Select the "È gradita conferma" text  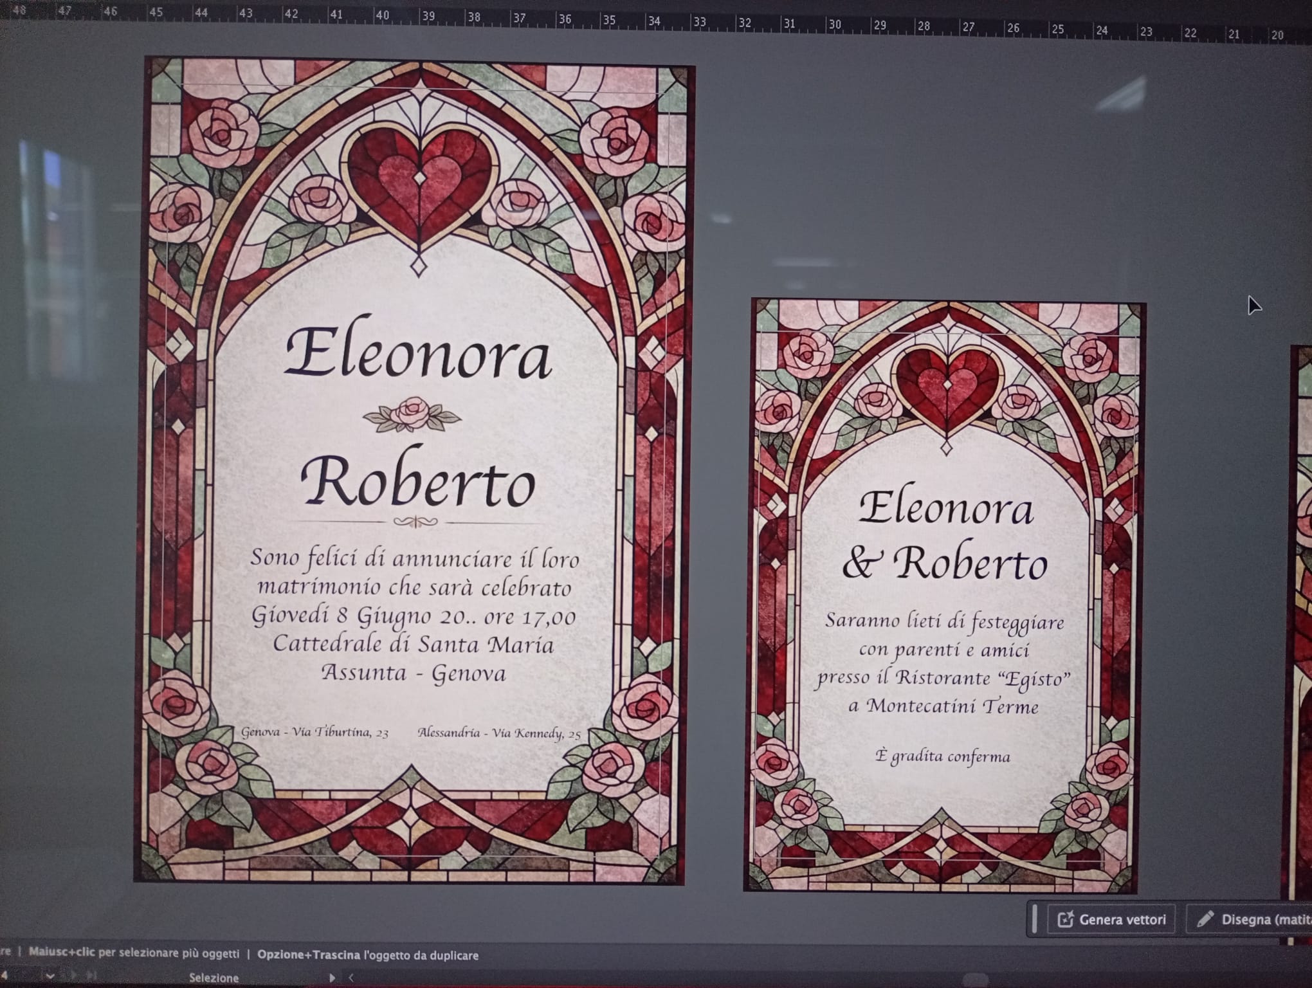pyautogui.click(x=943, y=756)
